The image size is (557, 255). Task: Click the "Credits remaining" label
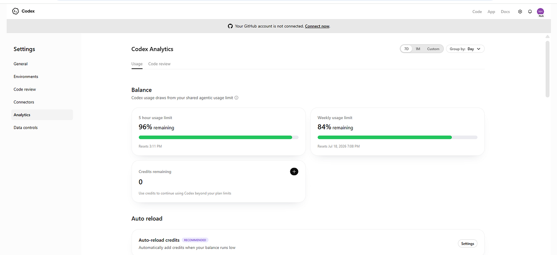click(155, 172)
